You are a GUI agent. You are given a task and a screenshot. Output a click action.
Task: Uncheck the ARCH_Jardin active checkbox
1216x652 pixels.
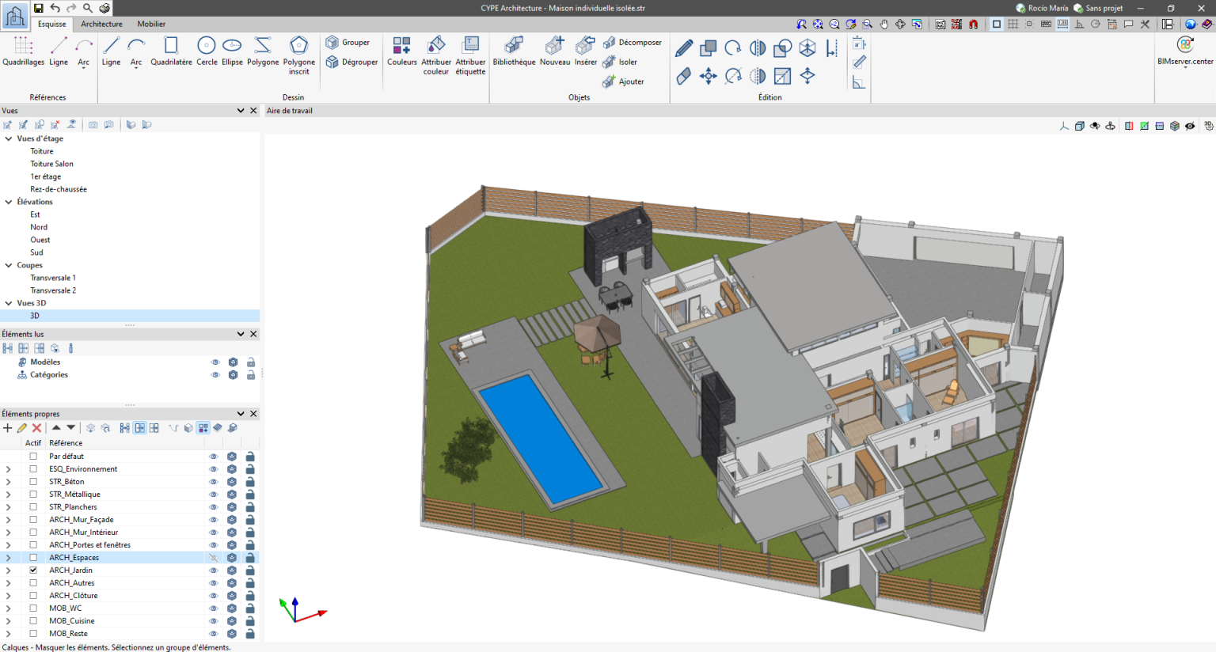(33, 570)
